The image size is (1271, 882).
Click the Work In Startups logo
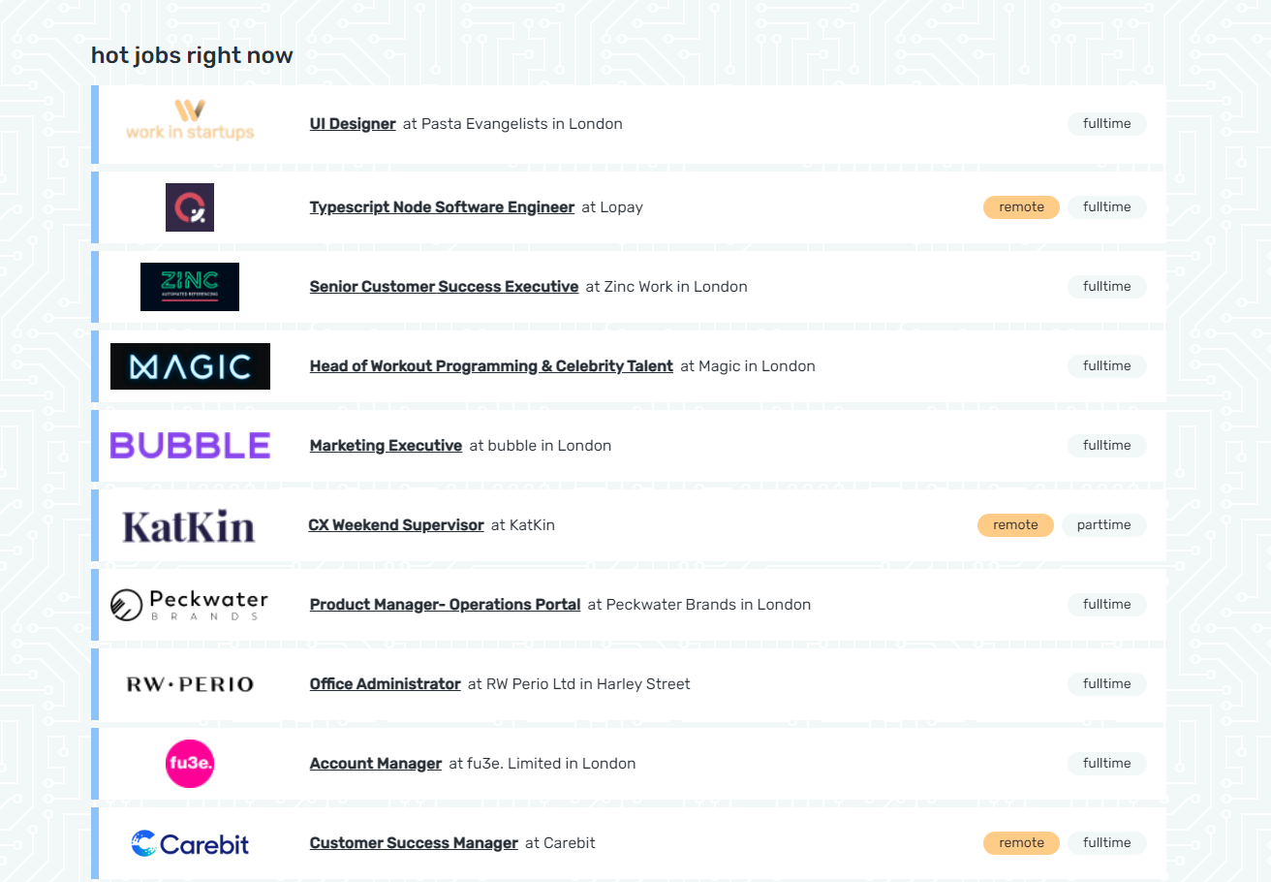pyautogui.click(x=190, y=123)
